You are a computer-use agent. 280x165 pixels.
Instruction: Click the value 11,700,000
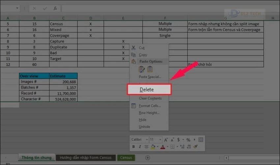coord(63,93)
